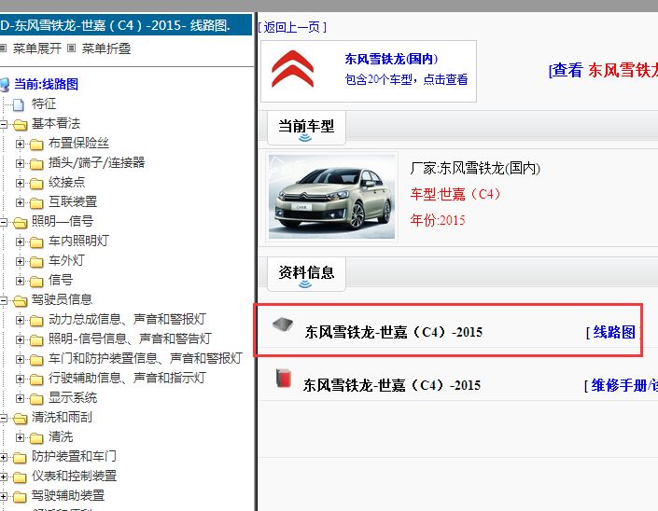Screen dimensions: 658x511
Task: Expand the 插头/端子/连接器 tree node
Action: [20, 163]
